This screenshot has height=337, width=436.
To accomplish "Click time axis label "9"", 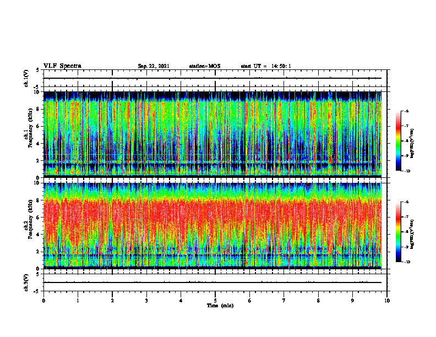I will [x=352, y=301].
